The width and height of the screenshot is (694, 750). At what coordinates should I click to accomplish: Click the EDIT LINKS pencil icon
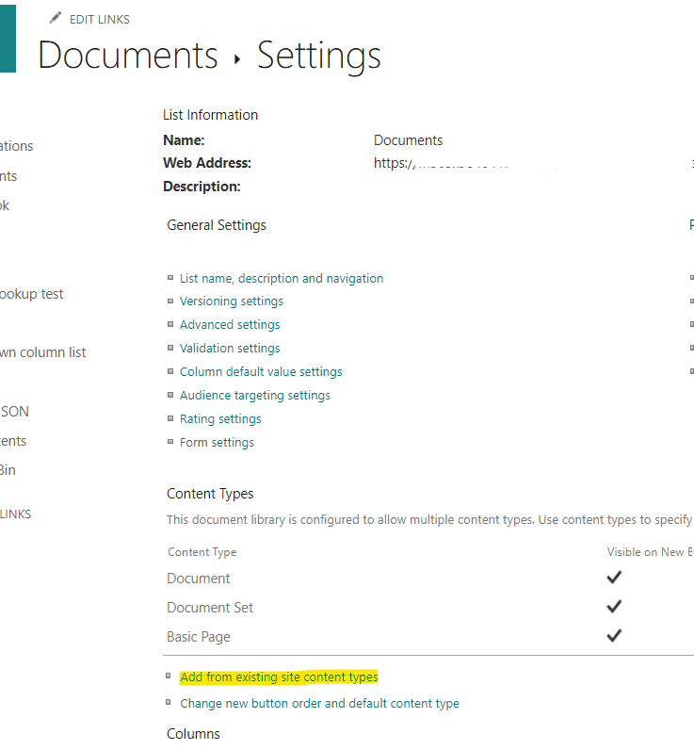[x=56, y=18]
